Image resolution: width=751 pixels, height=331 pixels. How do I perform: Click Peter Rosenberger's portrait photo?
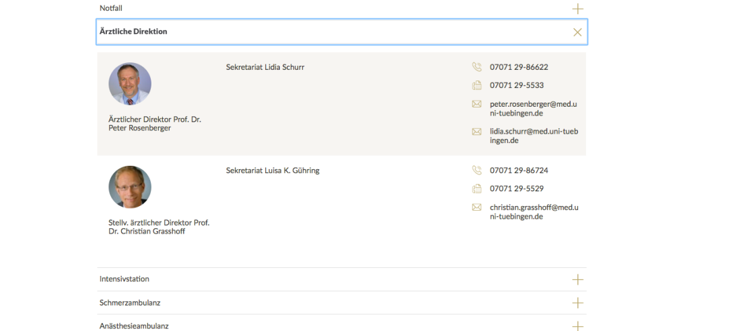click(x=130, y=83)
